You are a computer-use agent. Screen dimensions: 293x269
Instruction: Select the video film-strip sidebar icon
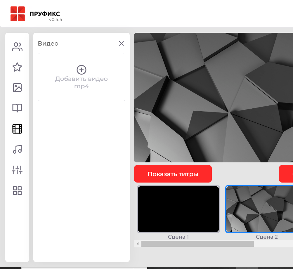pyautogui.click(x=17, y=129)
